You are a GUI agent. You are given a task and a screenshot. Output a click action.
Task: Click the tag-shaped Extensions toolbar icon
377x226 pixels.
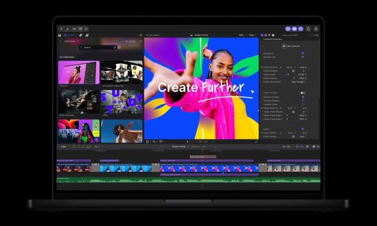pyautogui.click(x=86, y=29)
